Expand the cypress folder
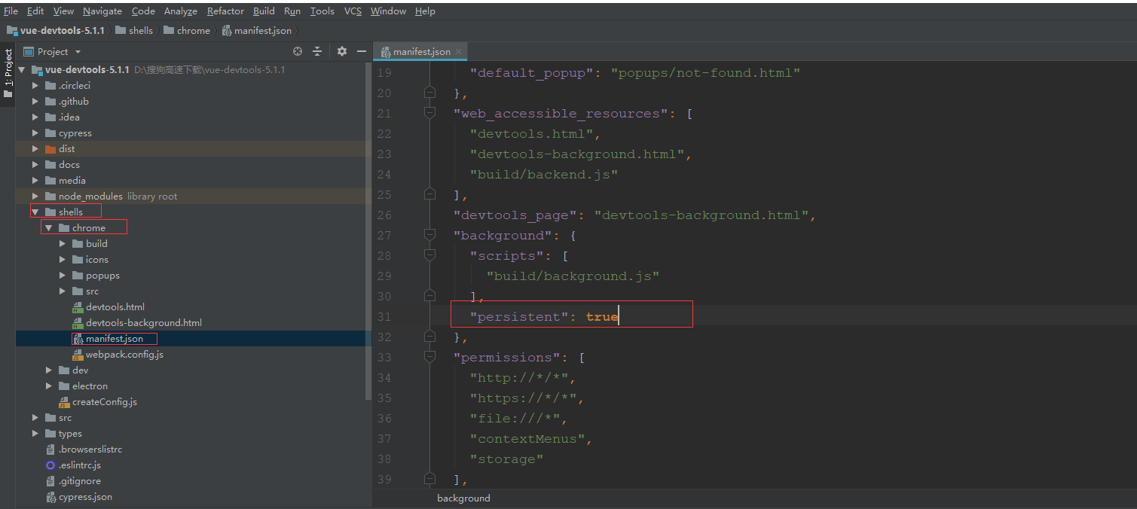Image resolution: width=1137 pixels, height=509 pixels. [x=35, y=133]
